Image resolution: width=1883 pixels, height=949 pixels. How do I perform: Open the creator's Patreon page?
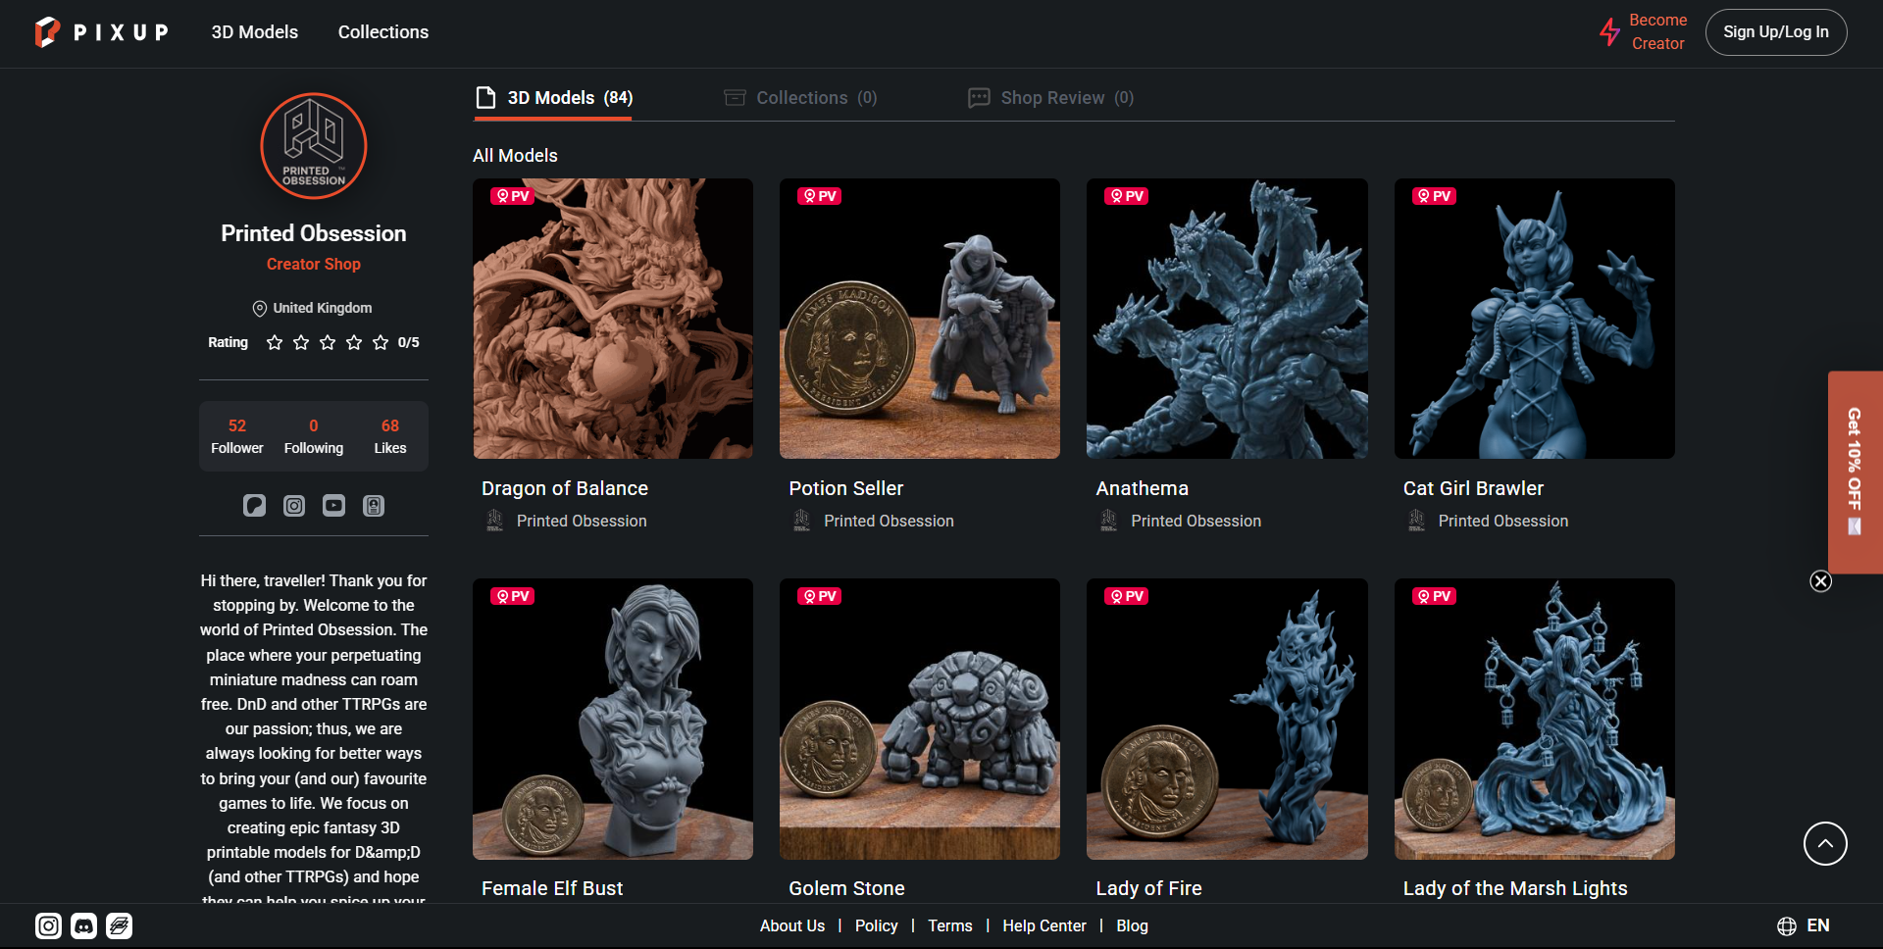[255, 506]
